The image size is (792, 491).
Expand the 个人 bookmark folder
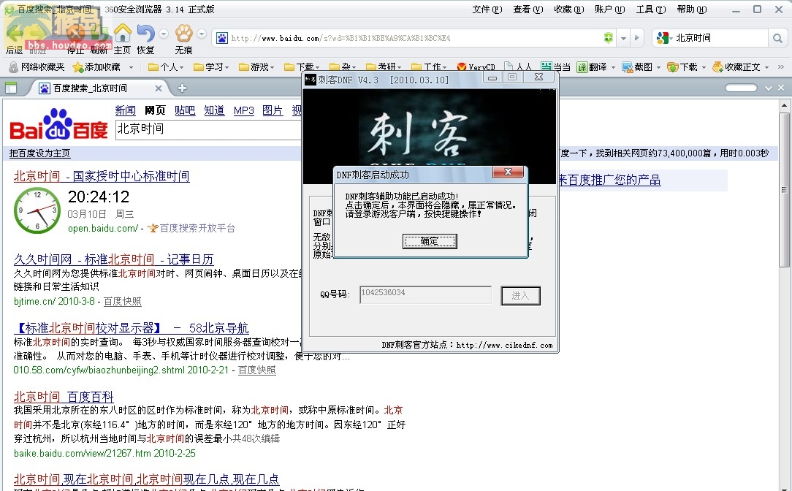pos(166,66)
